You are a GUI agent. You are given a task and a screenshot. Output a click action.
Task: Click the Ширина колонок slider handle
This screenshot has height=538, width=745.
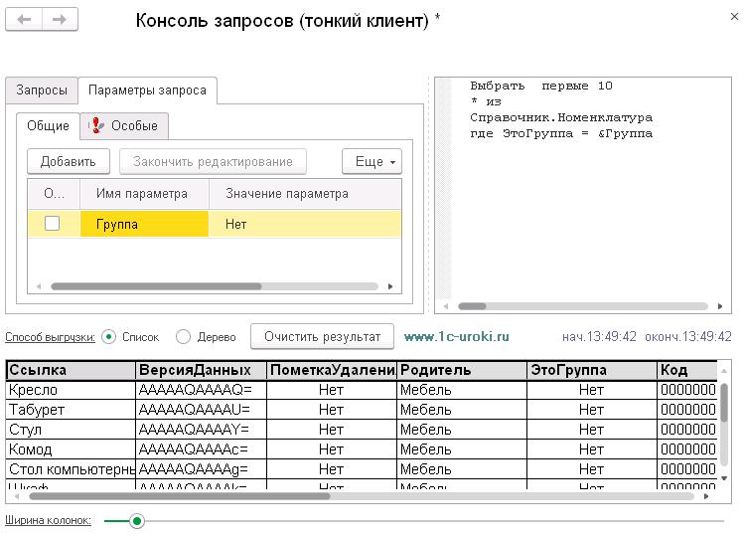[x=137, y=521]
